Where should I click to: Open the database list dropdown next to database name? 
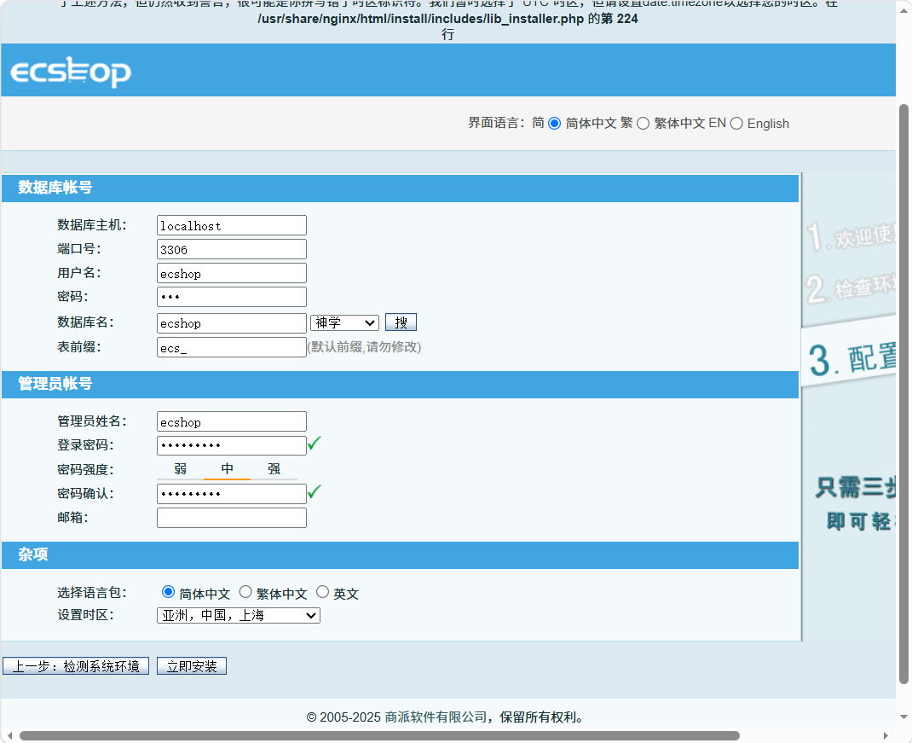[x=344, y=322]
